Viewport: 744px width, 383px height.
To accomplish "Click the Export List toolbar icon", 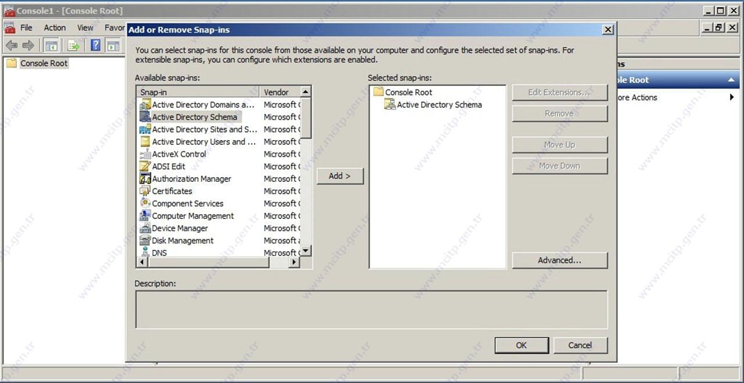I will pyautogui.click(x=73, y=45).
